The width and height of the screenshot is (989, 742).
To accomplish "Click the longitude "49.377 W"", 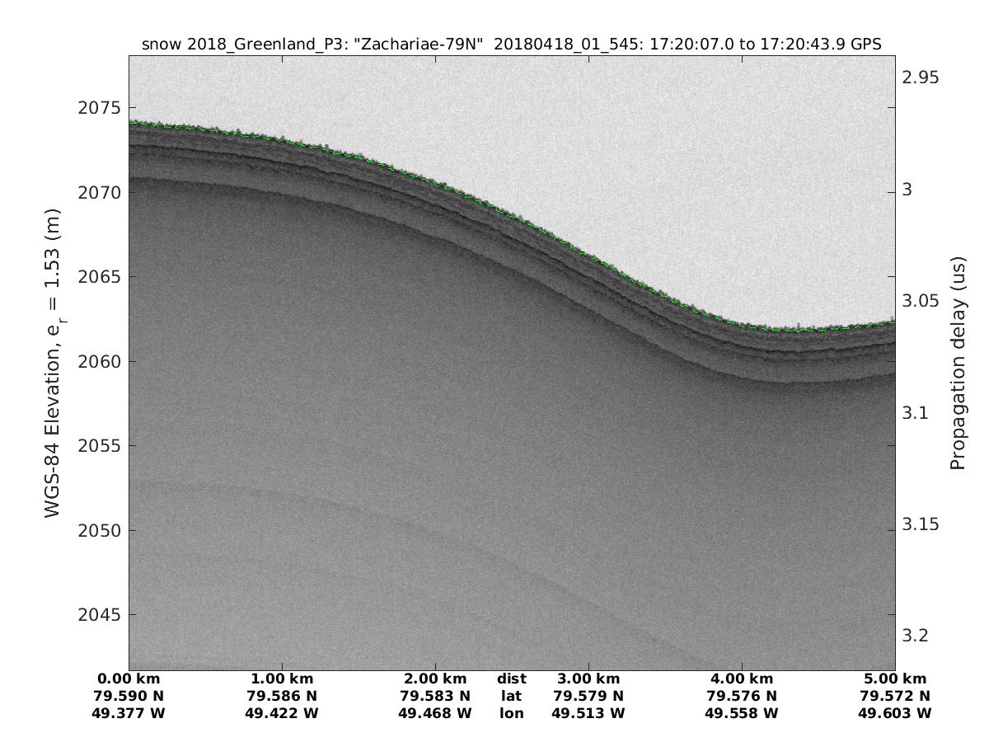I will tap(129, 713).
